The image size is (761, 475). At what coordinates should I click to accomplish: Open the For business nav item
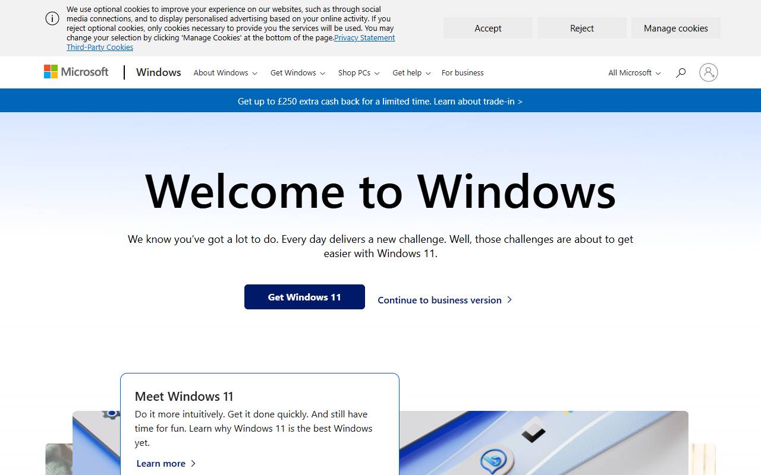(x=463, y=72)
